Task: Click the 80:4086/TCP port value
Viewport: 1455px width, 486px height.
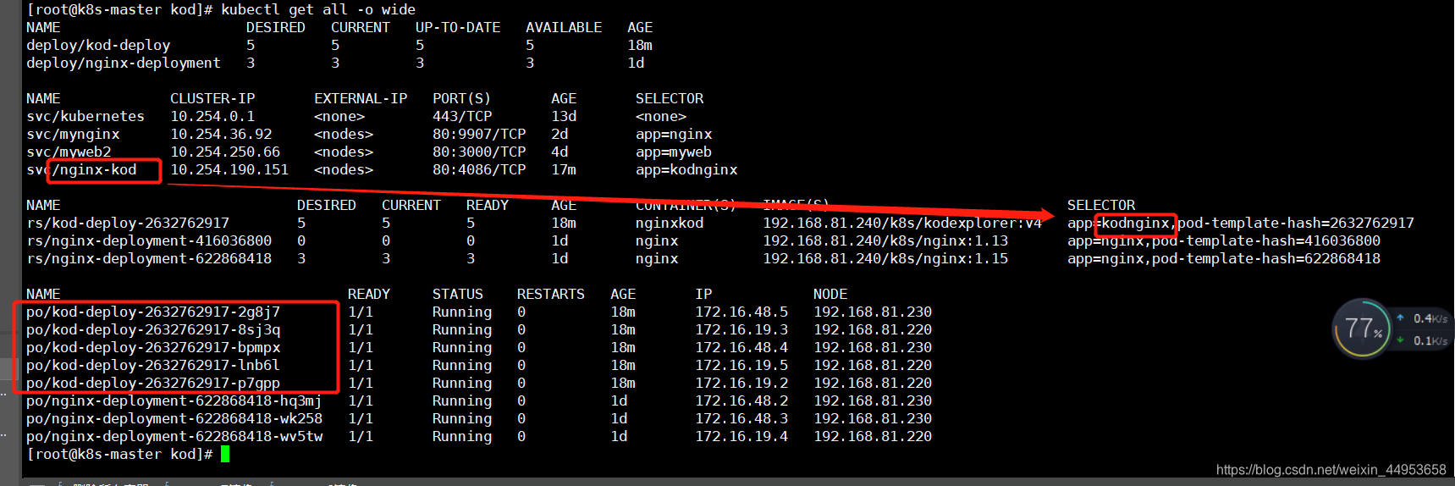Action: point(479,169)
